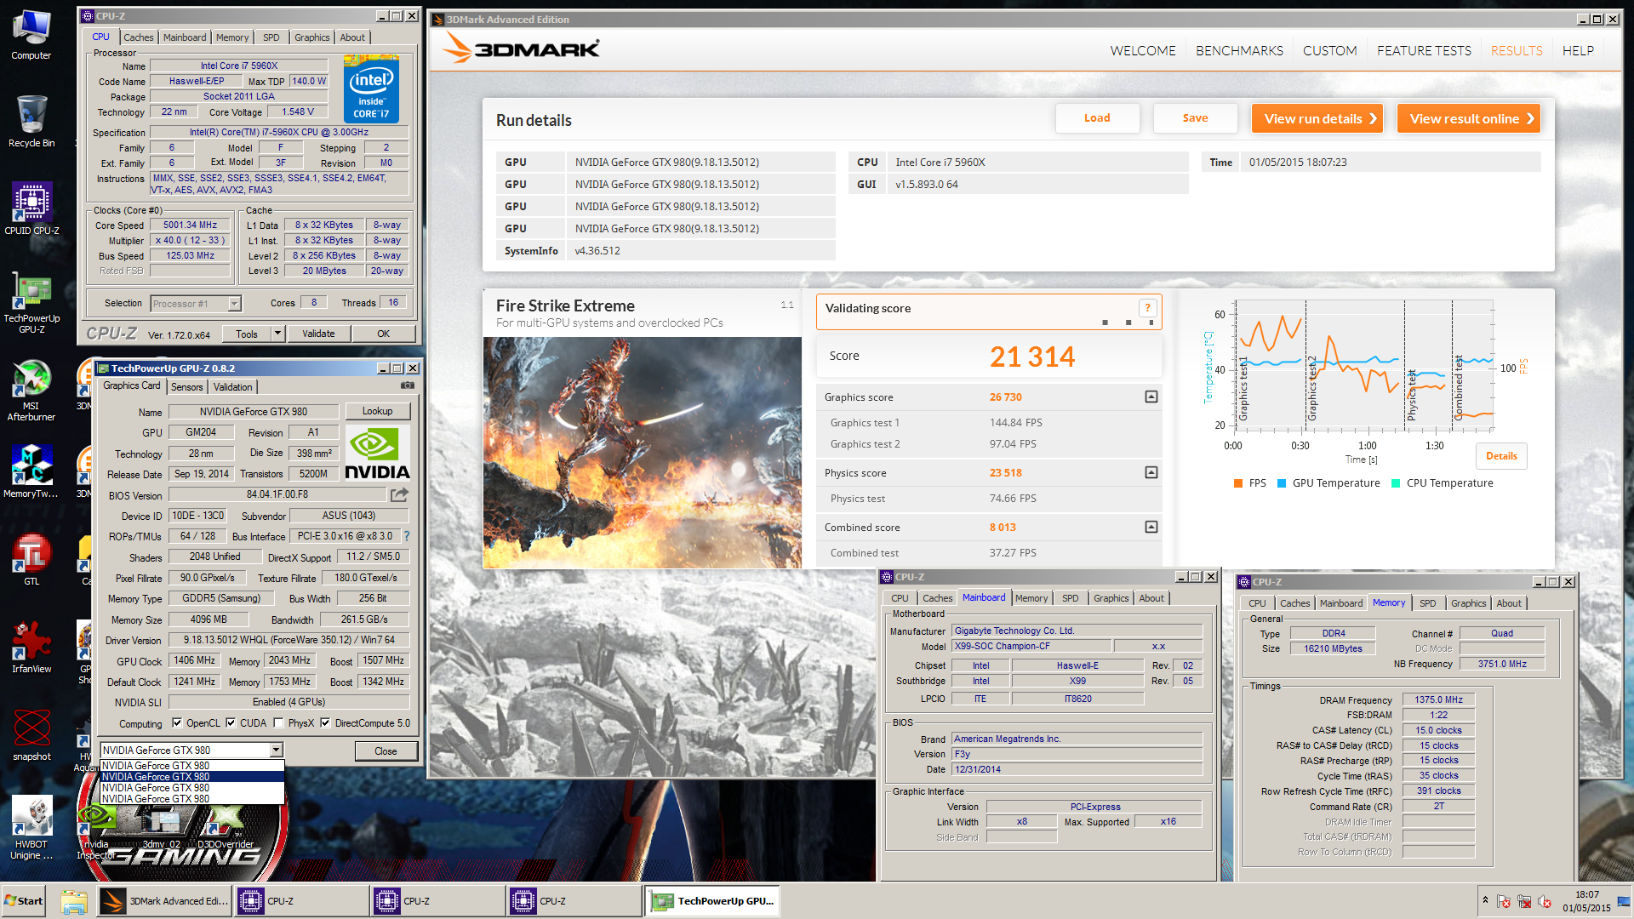This screenshot has width=1634, height=919.
Task: Open the CPU-Z Tools dropdown arrow
Action: pyautogui.click(x=277, y=334)
